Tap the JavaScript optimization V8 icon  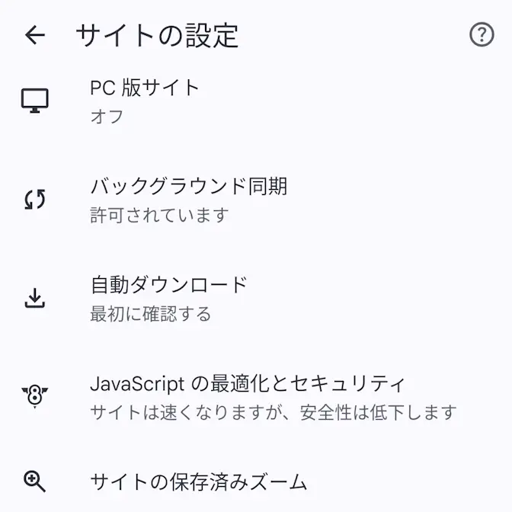tap(35, 396)
